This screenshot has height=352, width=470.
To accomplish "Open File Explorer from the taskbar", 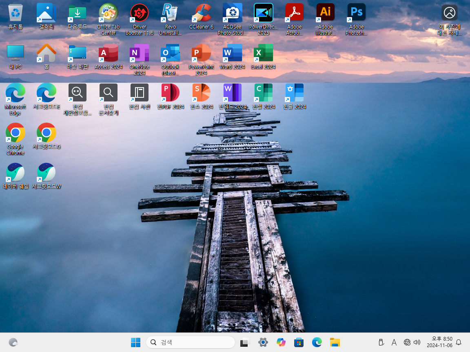I will pos(335,342).
